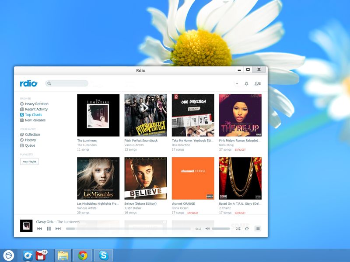Click the '20 songs' text
The image size is (350, 262).
pyautogui.click(x=83, y=213)
